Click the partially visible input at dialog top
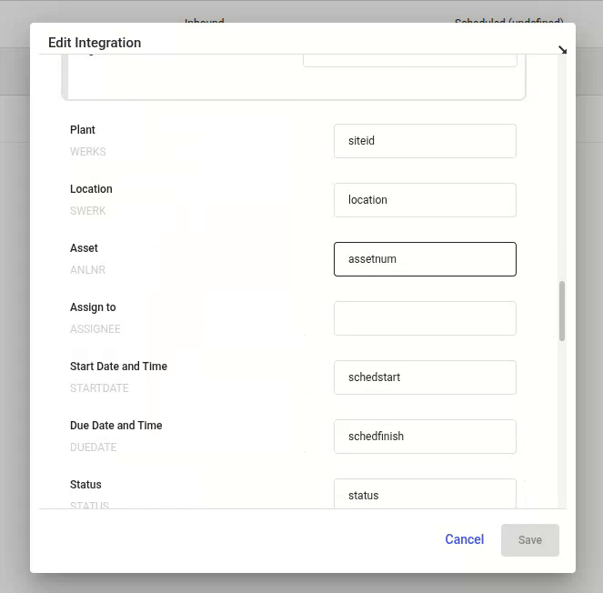The image size is (603, 593). pyautogui.click(x=410, y=60)
